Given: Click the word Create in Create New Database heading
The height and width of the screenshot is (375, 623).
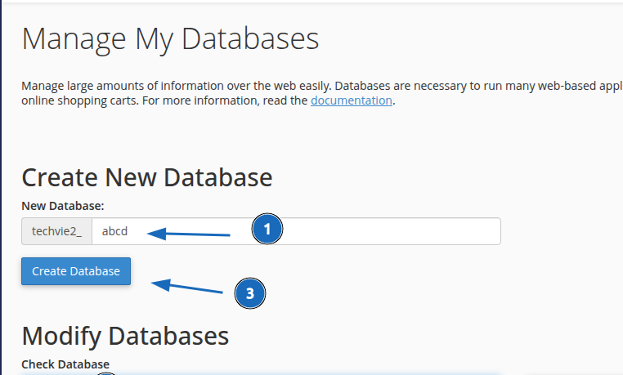Looking at the screenshot, I should click(57, 177).
